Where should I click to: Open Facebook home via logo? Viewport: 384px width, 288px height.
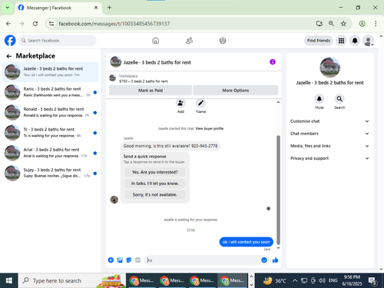coord(10,41)
